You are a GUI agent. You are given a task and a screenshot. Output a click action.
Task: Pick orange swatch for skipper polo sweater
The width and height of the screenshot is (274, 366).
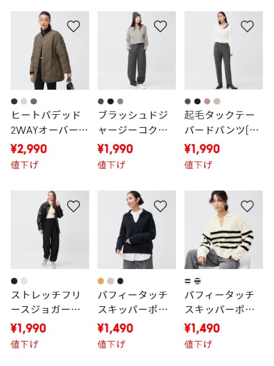(101, 281)
